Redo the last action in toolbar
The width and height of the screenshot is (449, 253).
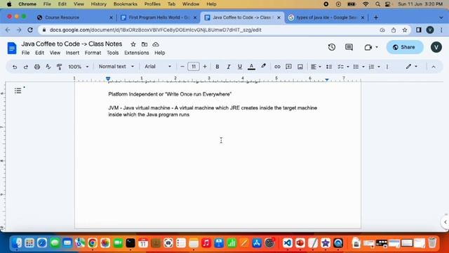[26, 67]
